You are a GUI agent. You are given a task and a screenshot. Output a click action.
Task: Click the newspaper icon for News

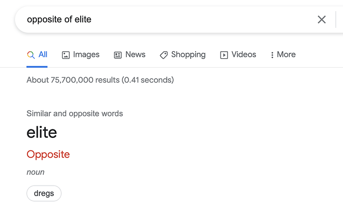(118, 55)
